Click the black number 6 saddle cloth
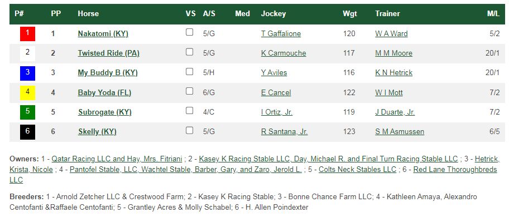Image resolution: width=509 pixels, height=217 pixels. point(27,132)
